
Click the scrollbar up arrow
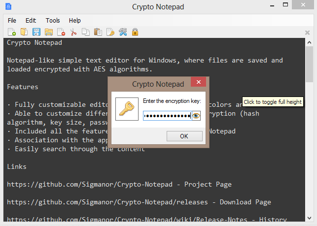tap(309, 42)
